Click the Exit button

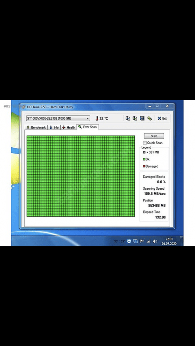coord(162,119)
